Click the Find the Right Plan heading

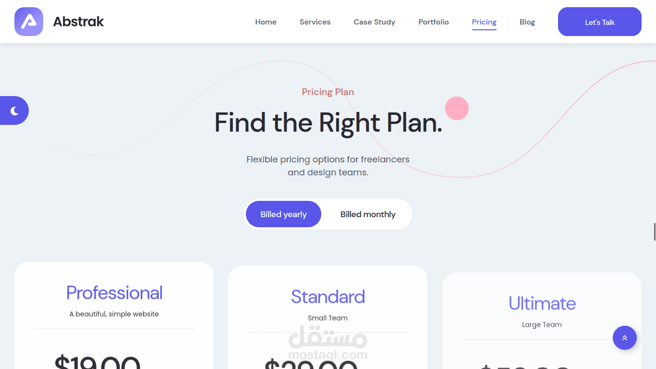click(328, 123)
